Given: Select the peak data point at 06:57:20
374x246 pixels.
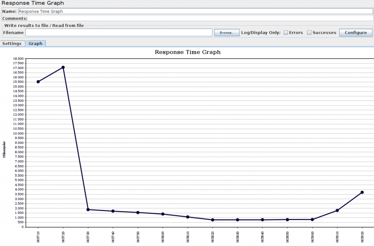Looking at the screenshot, I should [x=63, y=67].
